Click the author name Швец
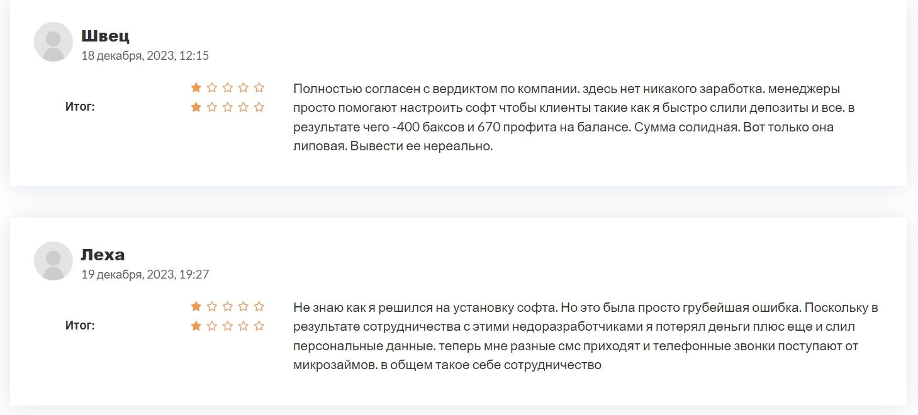 click(105, 36)
